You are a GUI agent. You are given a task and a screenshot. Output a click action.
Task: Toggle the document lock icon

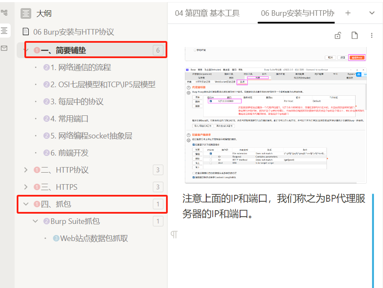[338, 35]
